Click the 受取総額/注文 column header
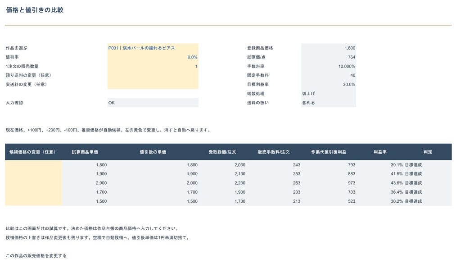Viewport: 461px width, 268px height. pos(222,152)
